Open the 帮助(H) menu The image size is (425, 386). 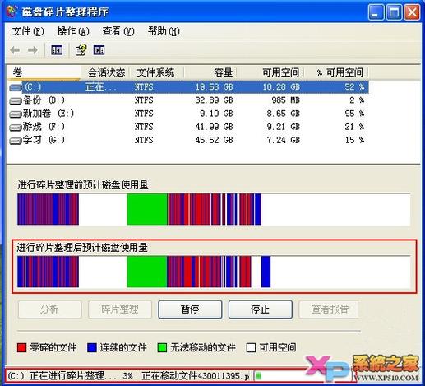164,31
